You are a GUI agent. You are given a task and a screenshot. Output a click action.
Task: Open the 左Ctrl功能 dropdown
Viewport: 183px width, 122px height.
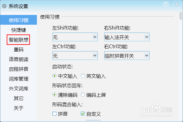75,56
